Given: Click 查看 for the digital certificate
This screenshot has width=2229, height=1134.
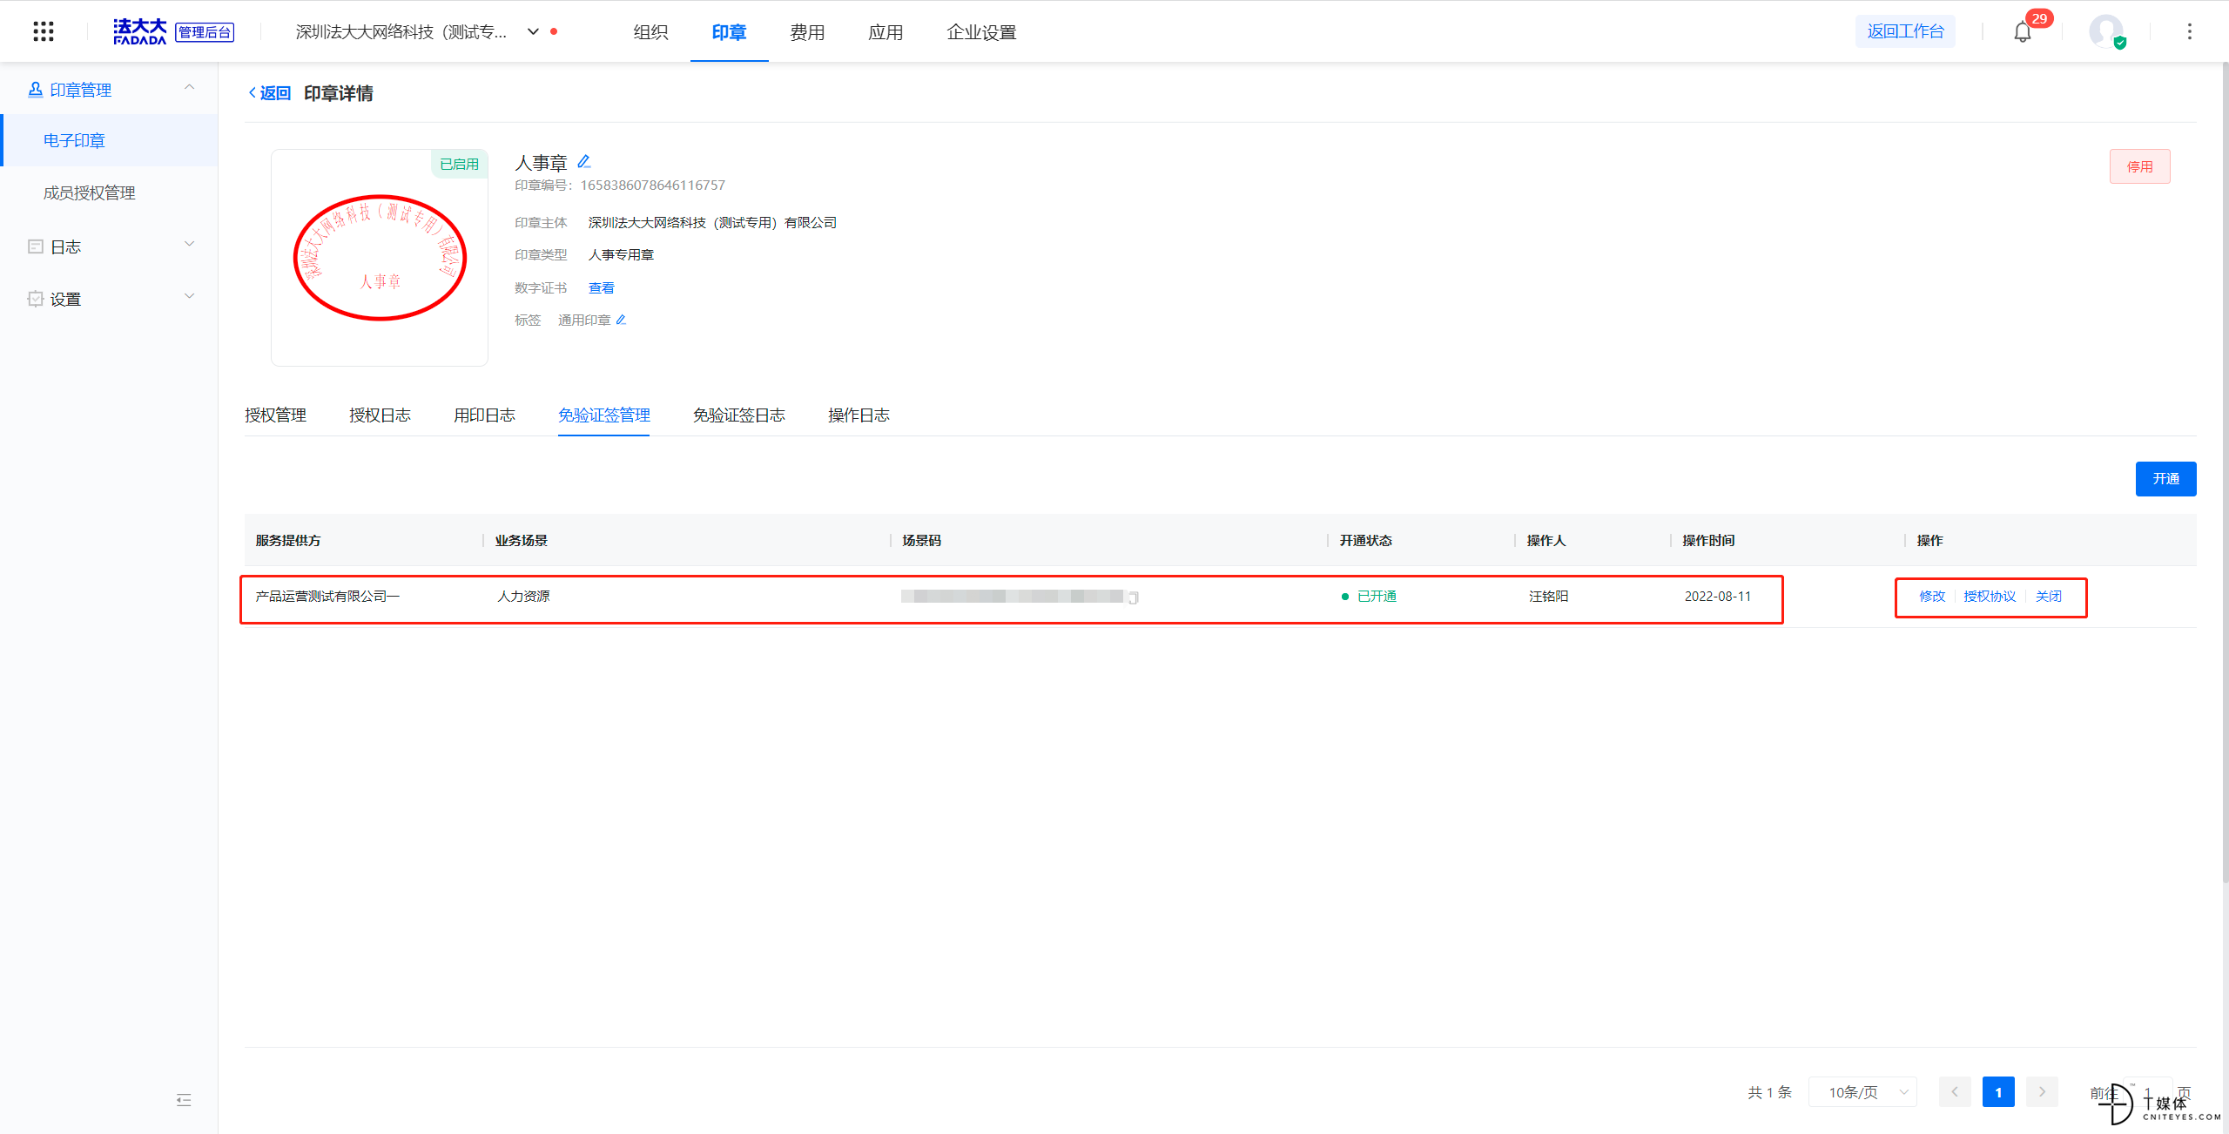Looking at the screenshot, I should (x=601, y=287).
